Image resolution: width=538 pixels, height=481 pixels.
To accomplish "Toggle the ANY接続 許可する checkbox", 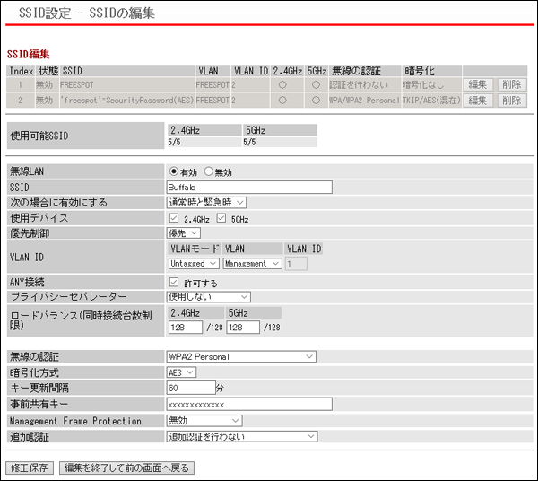I will (x=174, y=283).
